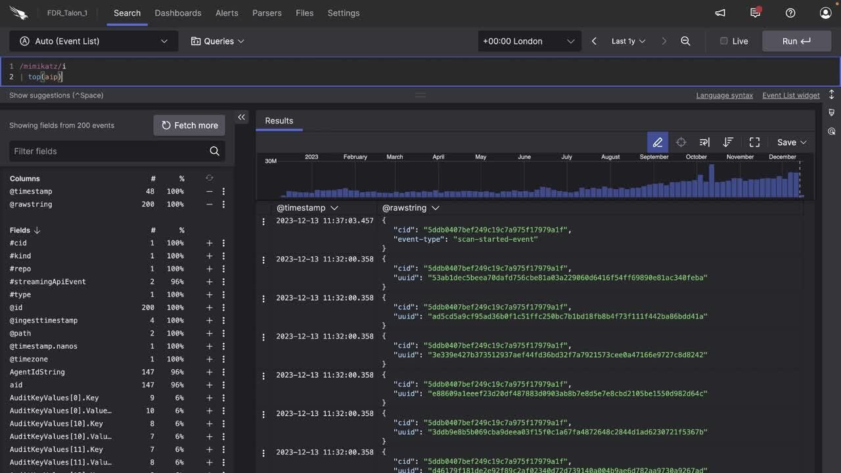Toggle fullscreen mode for the results panel
841x473 pixels.
click(x=754, y=142)
